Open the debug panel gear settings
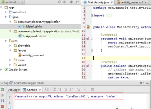The height and width of the screenshot is (109, 151). point(142,83)
